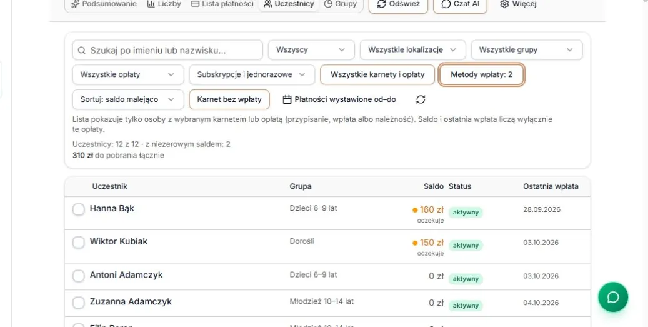The image size is (648, 327).
Task: Open the Lista płatności tab
Action: point(222,4)
